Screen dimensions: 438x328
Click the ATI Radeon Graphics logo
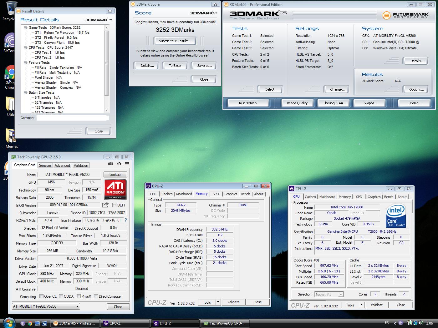pos(115,190)
